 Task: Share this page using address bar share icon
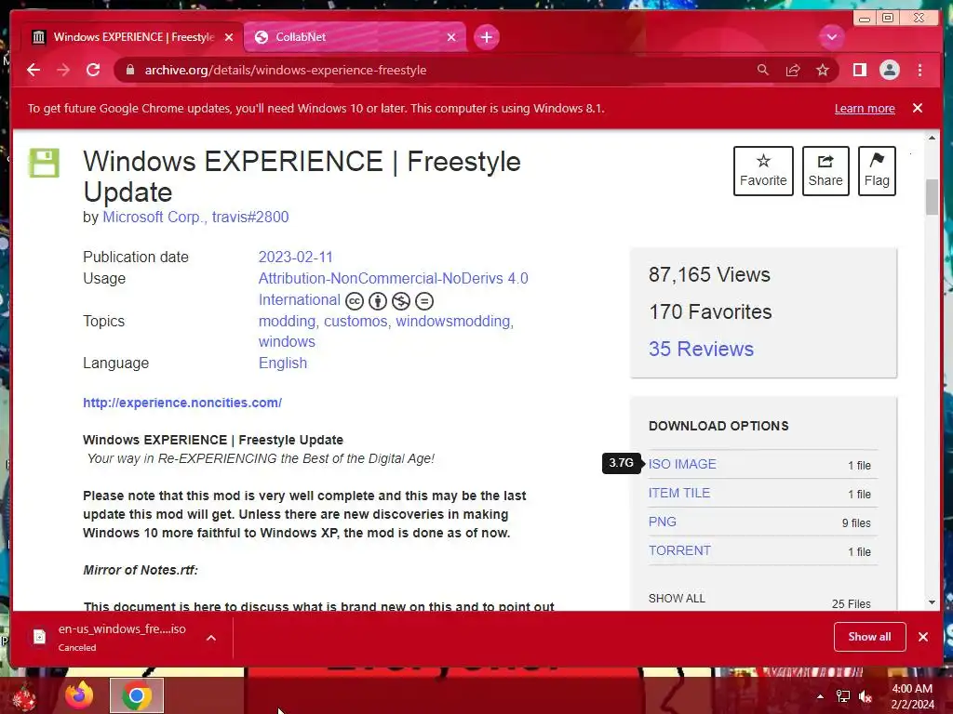pos(793,71)
